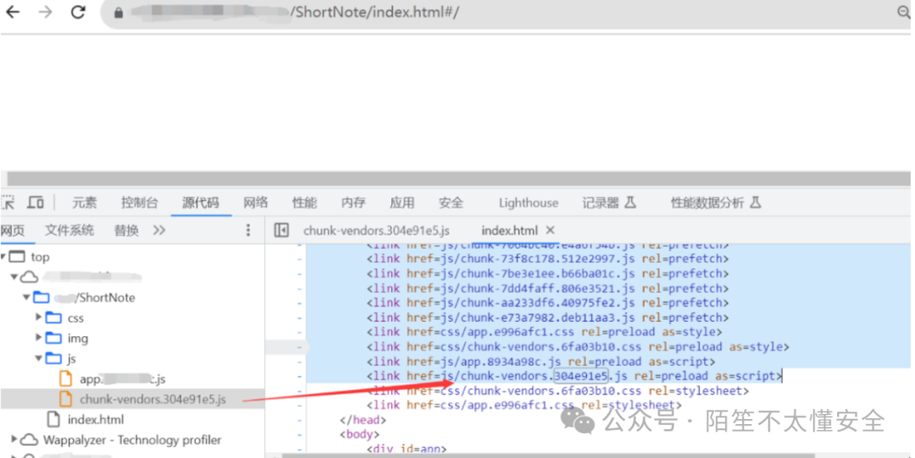Viewport: 915px width, 458px height.
Task: Reload the page with the refresh icon
Action: (x=78, y=12)
